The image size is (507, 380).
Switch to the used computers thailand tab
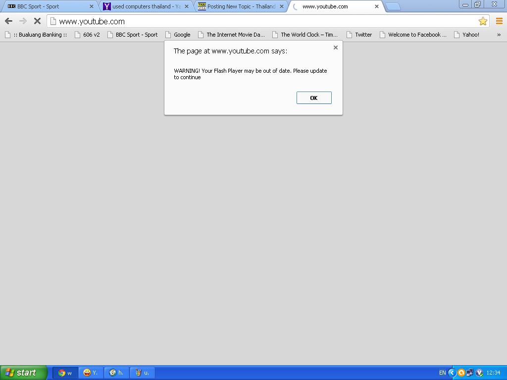click(x=146, y=6)
